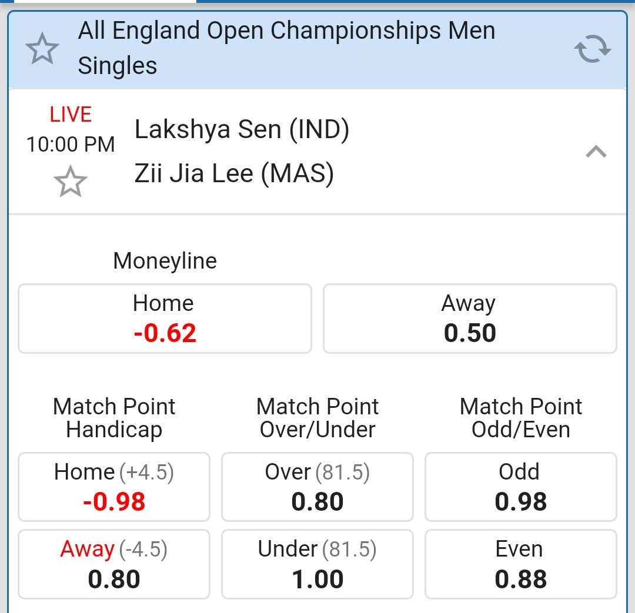This screenshot has width=635, height=613.
Task: Tap the Match Point Odd/Even heading
Action: click(520, 418)
